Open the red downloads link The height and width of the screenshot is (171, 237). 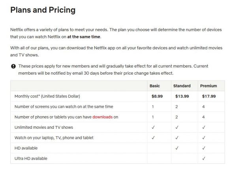tap(102, 117)
